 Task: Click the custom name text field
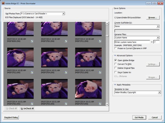(x=132, y=42)
